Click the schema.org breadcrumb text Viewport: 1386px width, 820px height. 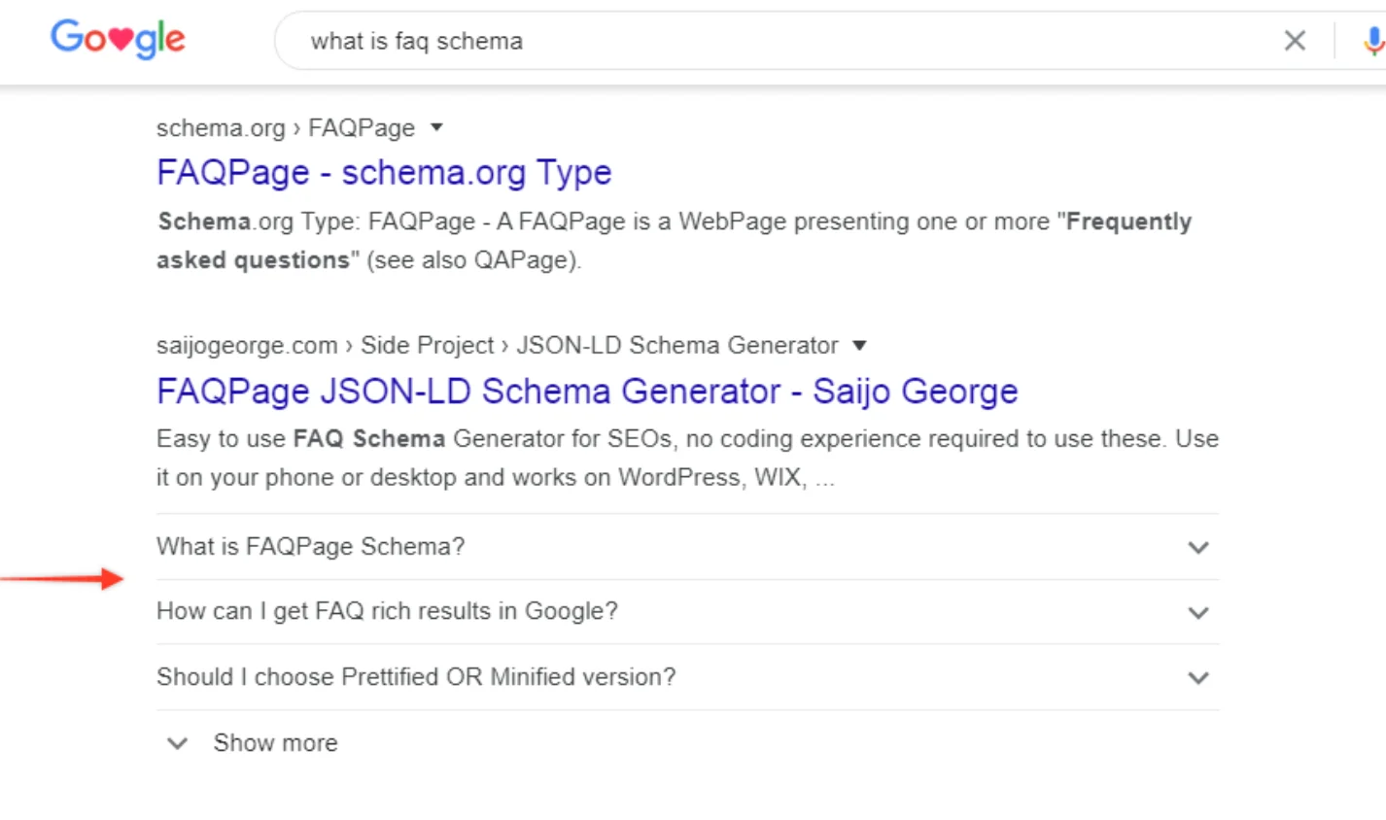(220, 127)
